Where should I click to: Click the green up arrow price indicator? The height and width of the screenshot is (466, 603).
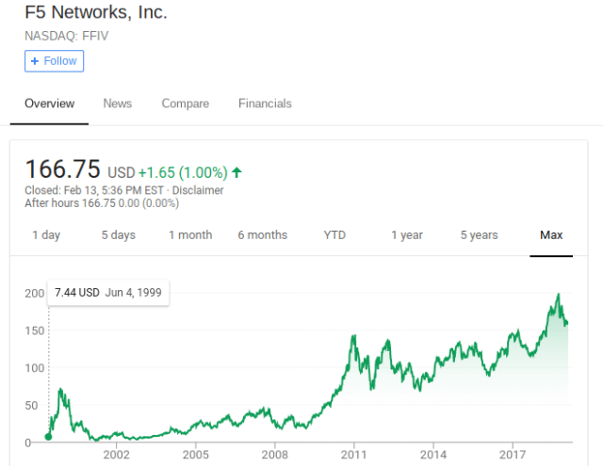tap(236, 172)
